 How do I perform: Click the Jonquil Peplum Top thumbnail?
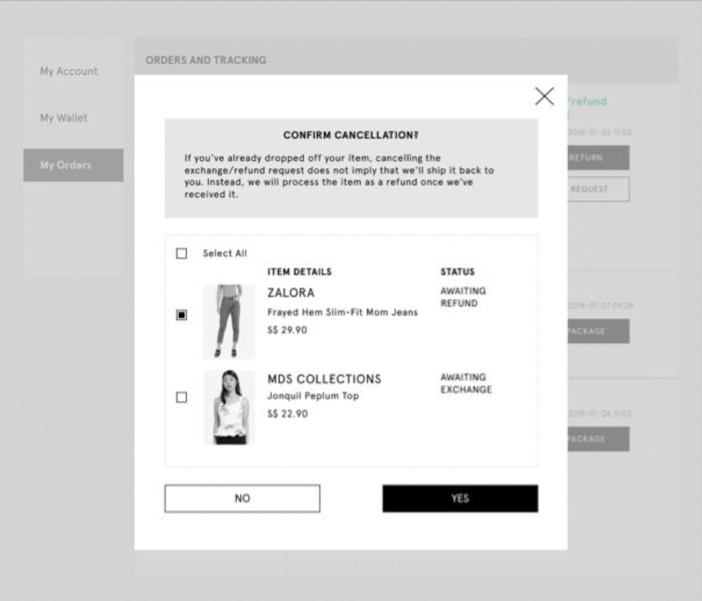228,407
